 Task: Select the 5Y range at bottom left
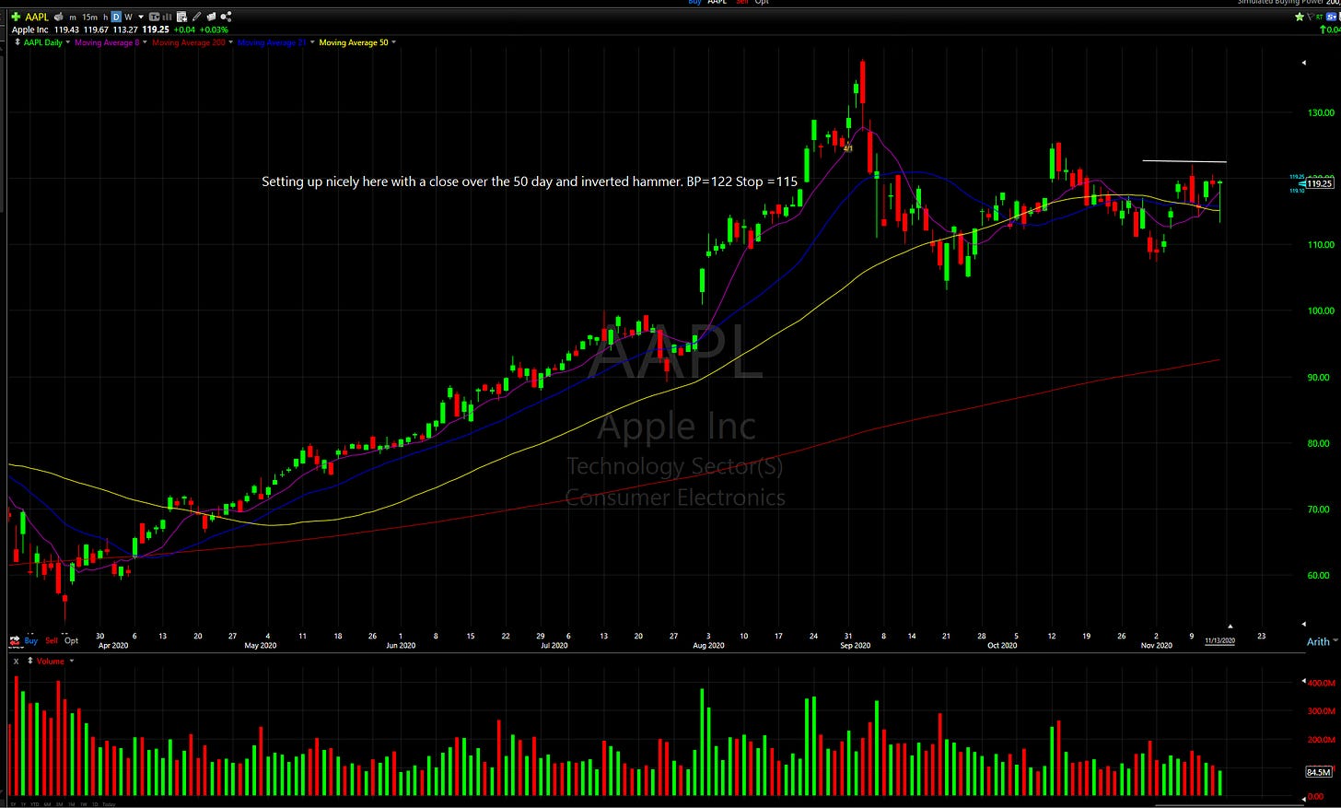12,804
